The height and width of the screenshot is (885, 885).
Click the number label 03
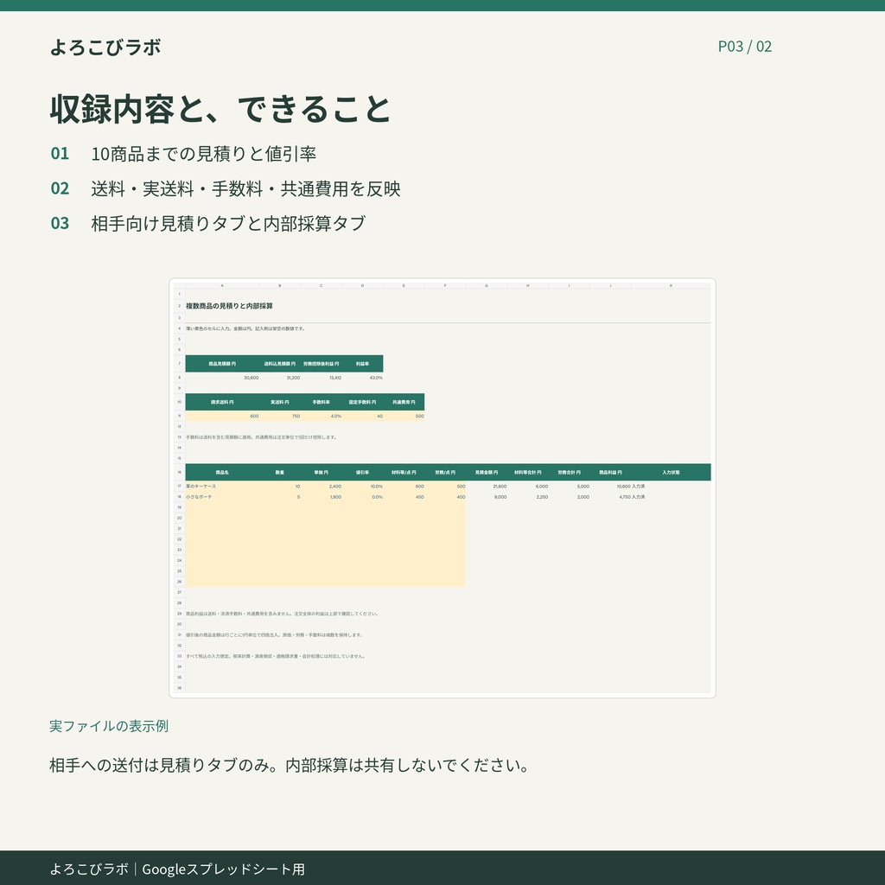pyautogui.click(x=60, y=224)
